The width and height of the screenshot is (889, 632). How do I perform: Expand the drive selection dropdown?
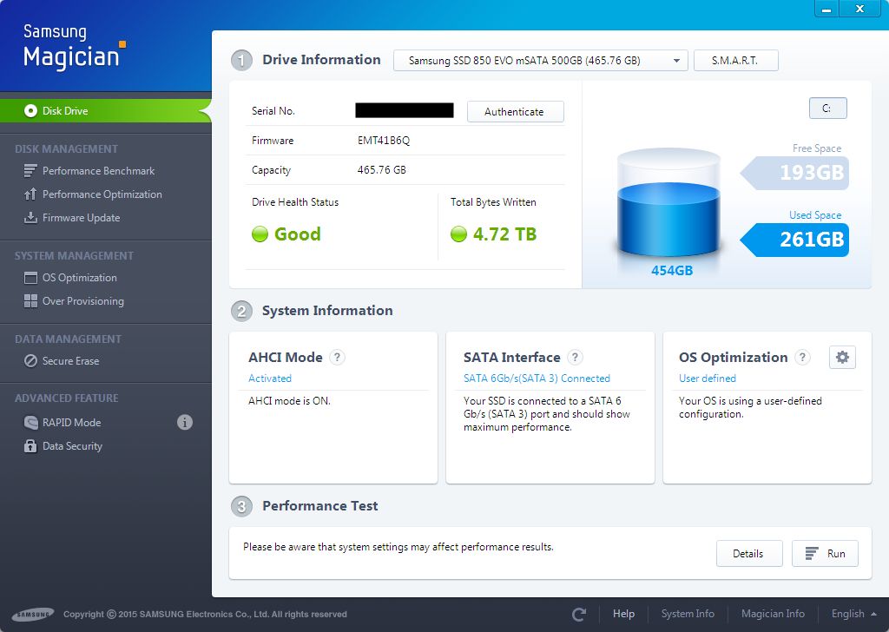(540, 61)
